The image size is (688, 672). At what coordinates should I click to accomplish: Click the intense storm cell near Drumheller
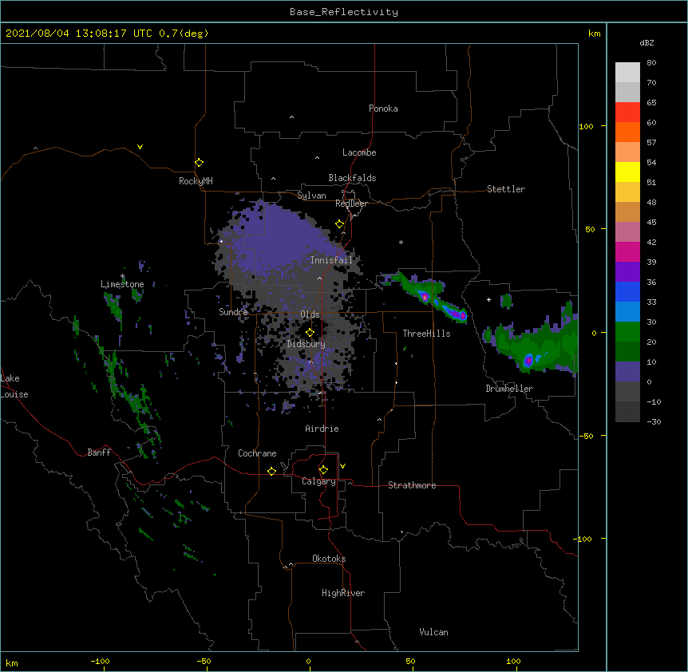coord(528,361)
